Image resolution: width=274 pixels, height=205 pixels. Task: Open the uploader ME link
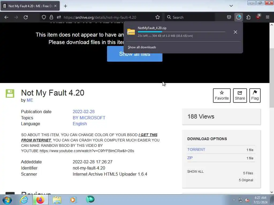click(30, 100)
